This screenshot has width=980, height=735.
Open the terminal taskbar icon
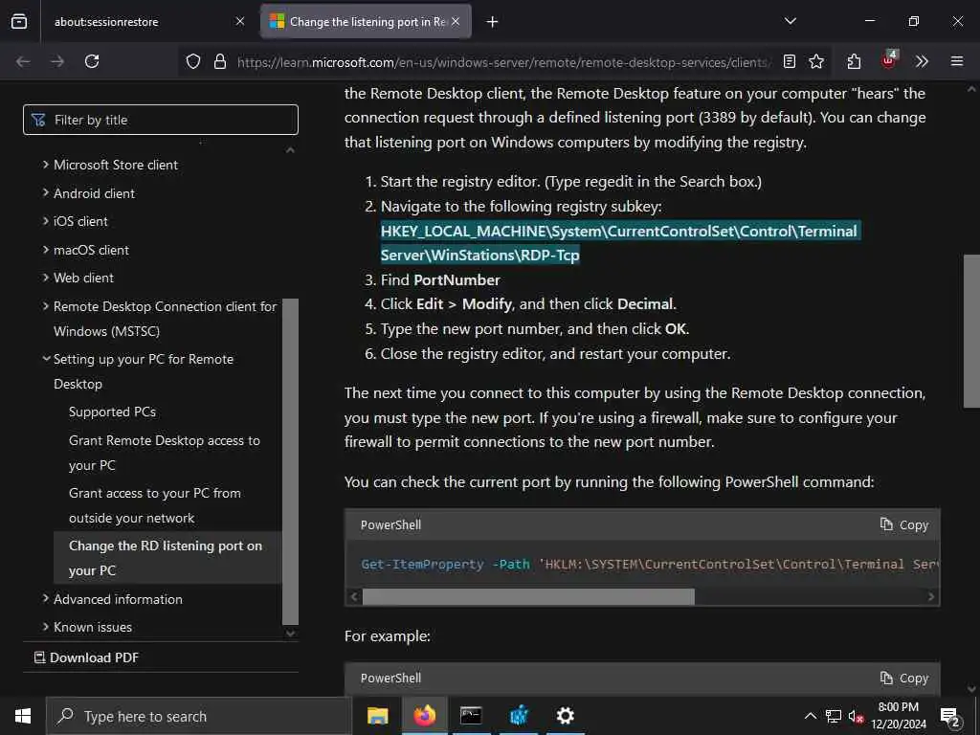471,716
